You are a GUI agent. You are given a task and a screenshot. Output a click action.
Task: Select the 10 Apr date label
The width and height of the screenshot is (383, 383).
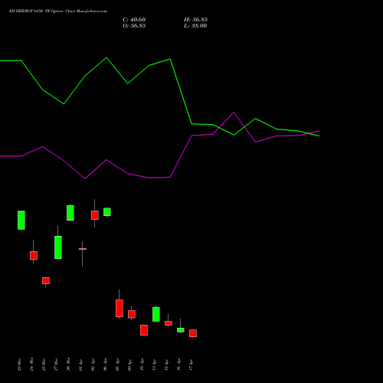[142, 365]
